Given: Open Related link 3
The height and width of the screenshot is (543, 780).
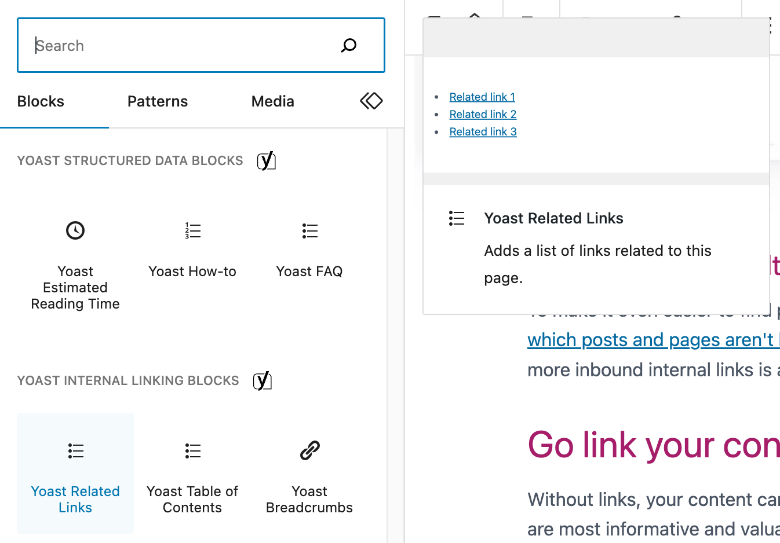Looking at the screenshot, I should [483, 131].
